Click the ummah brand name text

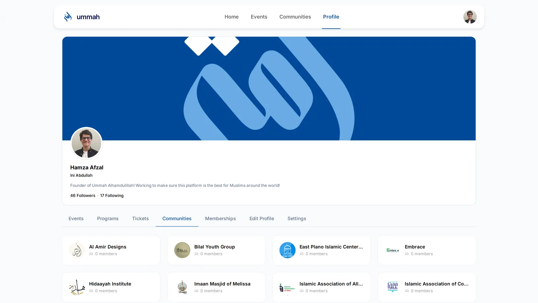88,17
